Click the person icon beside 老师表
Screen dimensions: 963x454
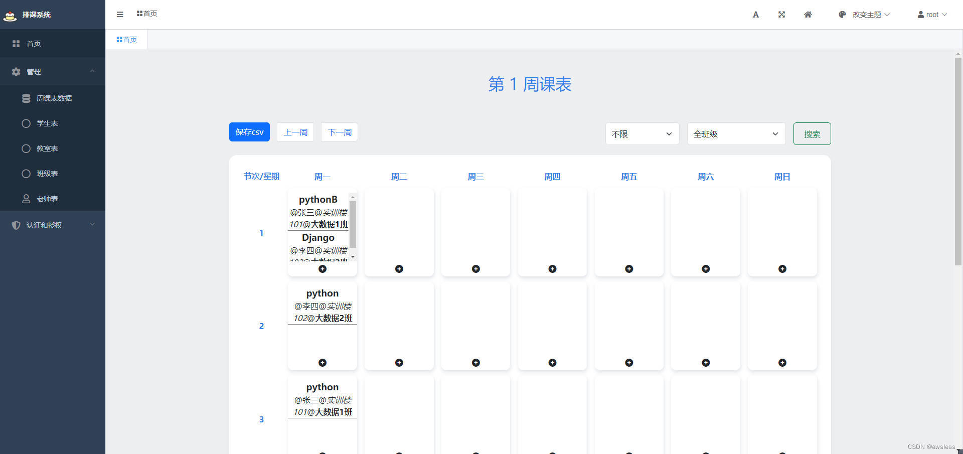tap(26, 199)
